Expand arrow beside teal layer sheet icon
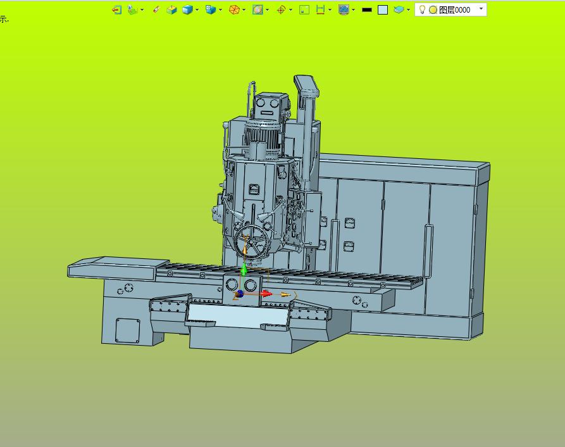The image size is (565, 447). click(x=408, y=9)
